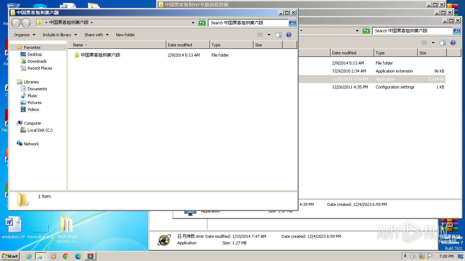Select Computer in the navigation pane

click(32, 123)
